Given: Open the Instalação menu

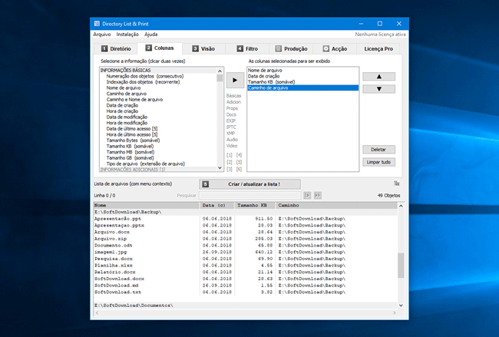Looking at the screenshot, I should point(127,35).
